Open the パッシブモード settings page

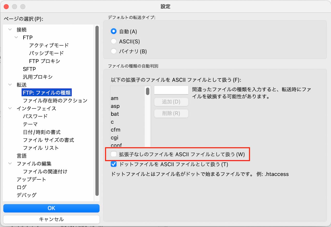tap(46, 53)
